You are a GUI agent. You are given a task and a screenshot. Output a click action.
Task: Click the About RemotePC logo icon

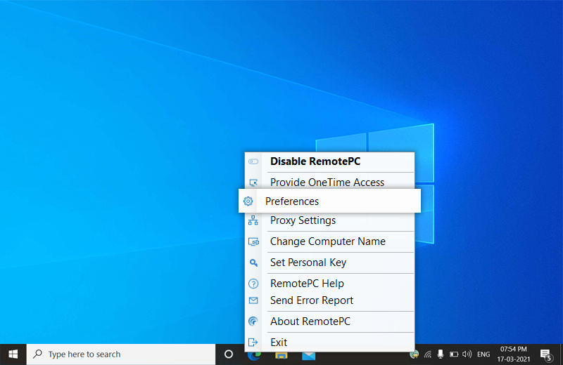click(253, 321)
